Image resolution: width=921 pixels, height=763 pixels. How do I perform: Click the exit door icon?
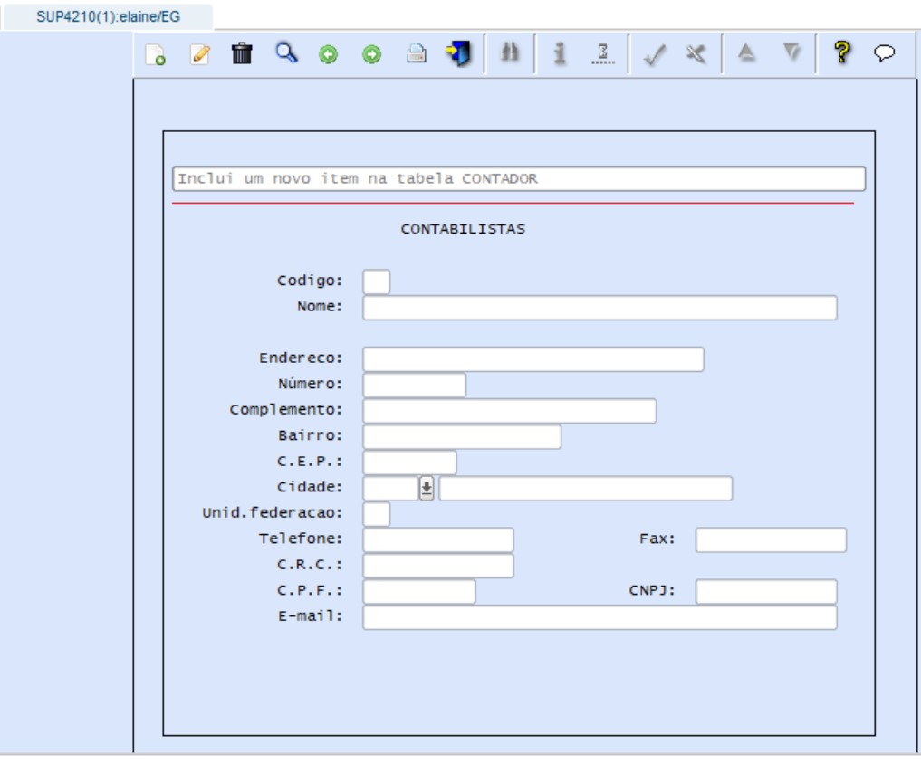pyautogui.click(x=458, y=53)
